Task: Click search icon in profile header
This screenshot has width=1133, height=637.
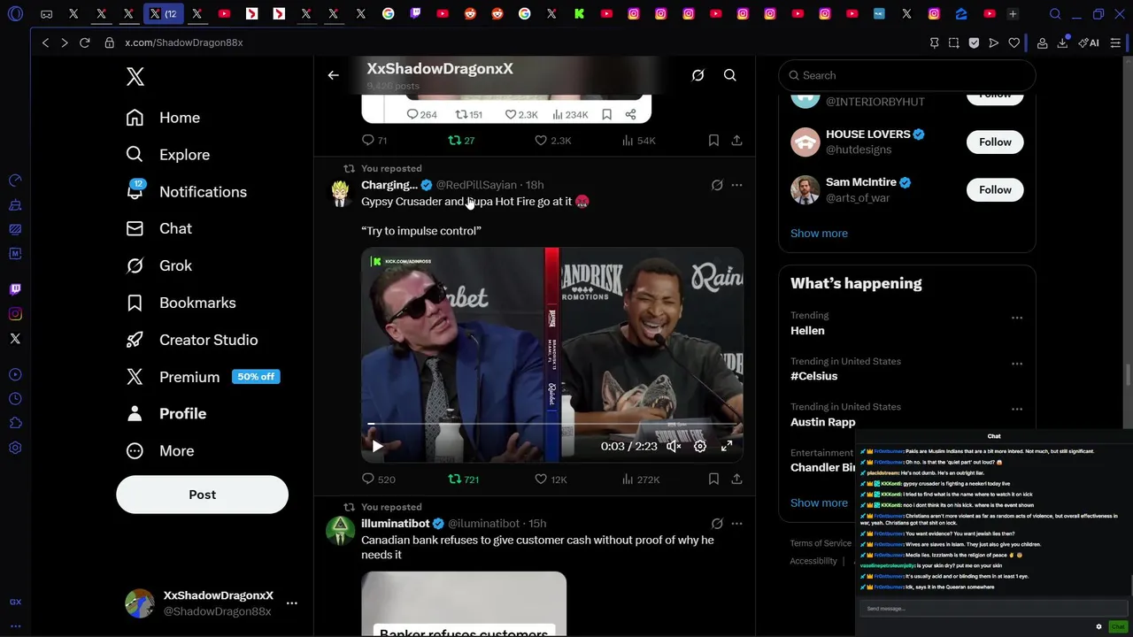Action: (730, 76)
